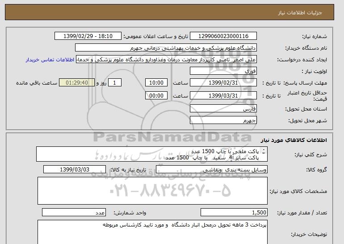Click the ساعت باقی مانده text
This screenshot has width=344, height=244.
pos(37,83)
